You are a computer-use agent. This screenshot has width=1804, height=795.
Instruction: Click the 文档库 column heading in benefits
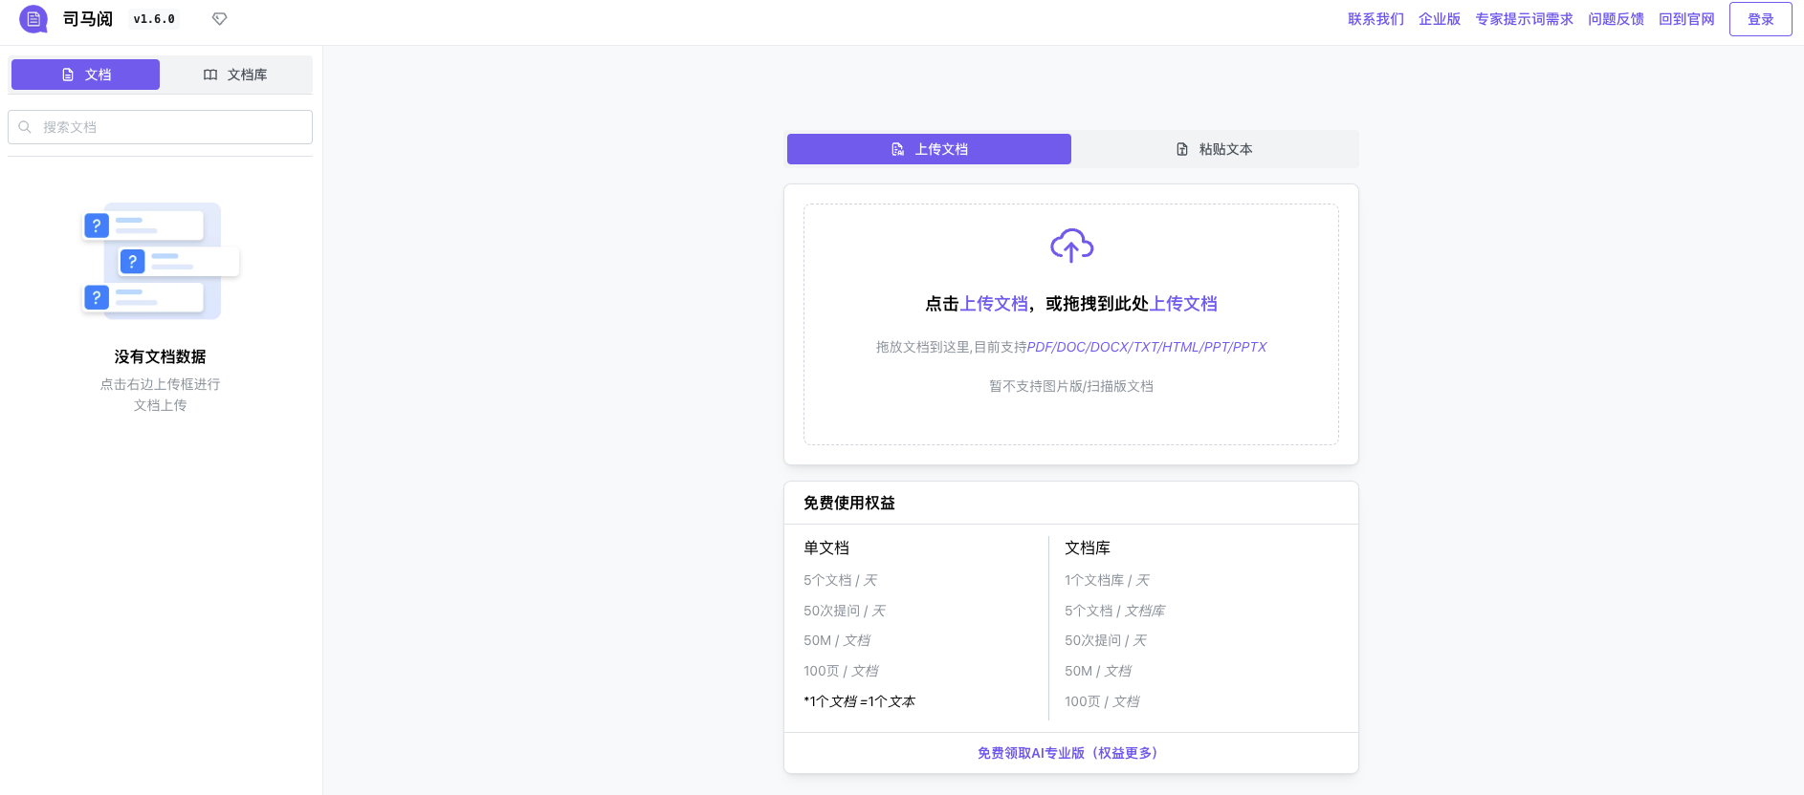click(1088, 548)
